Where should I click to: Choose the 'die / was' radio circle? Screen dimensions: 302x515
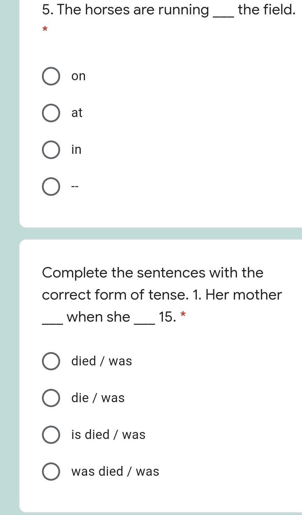(x=51, y=398)
